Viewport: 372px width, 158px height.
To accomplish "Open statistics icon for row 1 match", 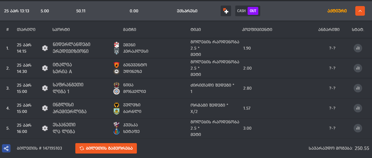I will point(358,48).
